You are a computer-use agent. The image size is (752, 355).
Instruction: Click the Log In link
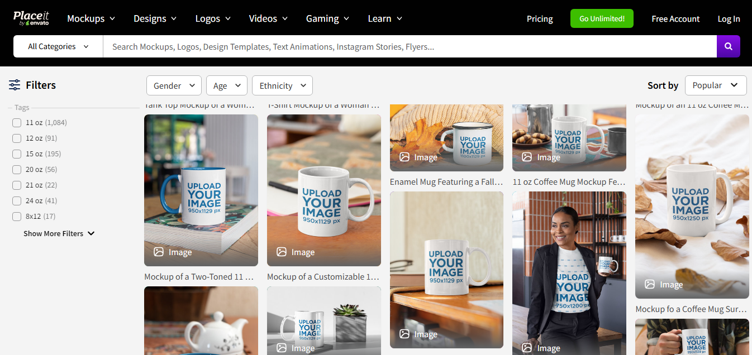[729, 18]
